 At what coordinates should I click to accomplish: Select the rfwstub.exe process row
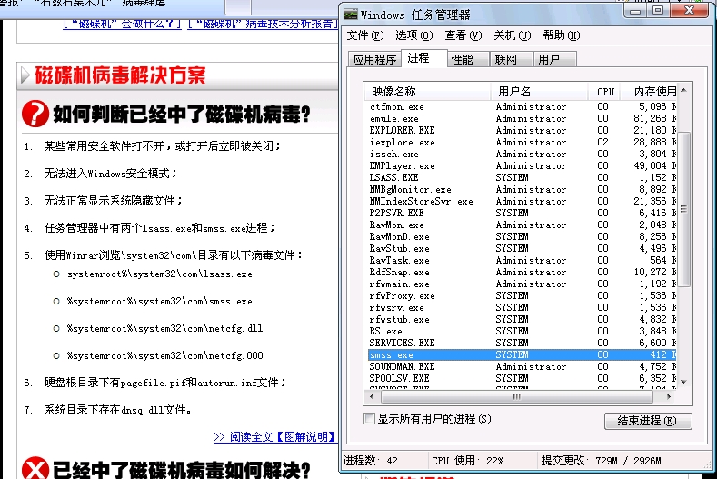(522, 319)
